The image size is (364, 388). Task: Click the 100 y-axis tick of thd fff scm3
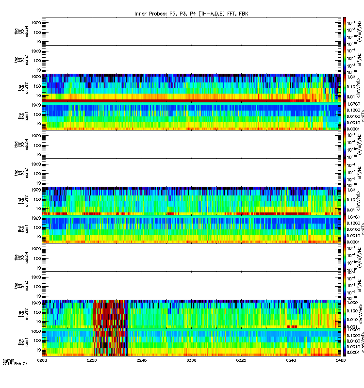[x=37, y=174]
